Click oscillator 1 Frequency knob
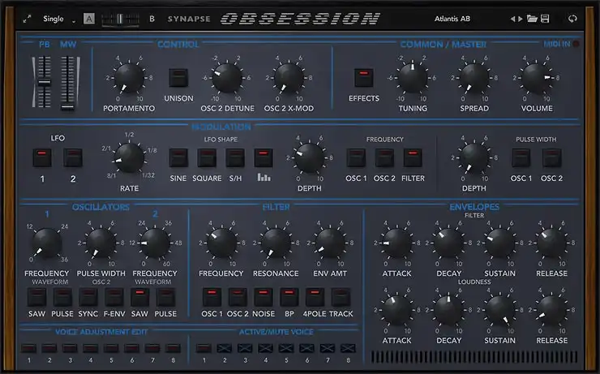600x374 pixels. pos(47,243)
